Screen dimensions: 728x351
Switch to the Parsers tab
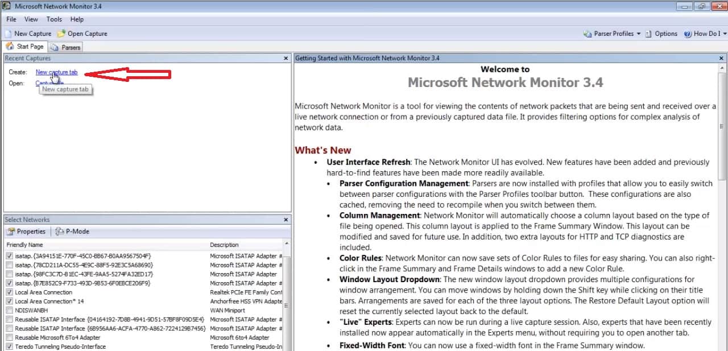65,47
